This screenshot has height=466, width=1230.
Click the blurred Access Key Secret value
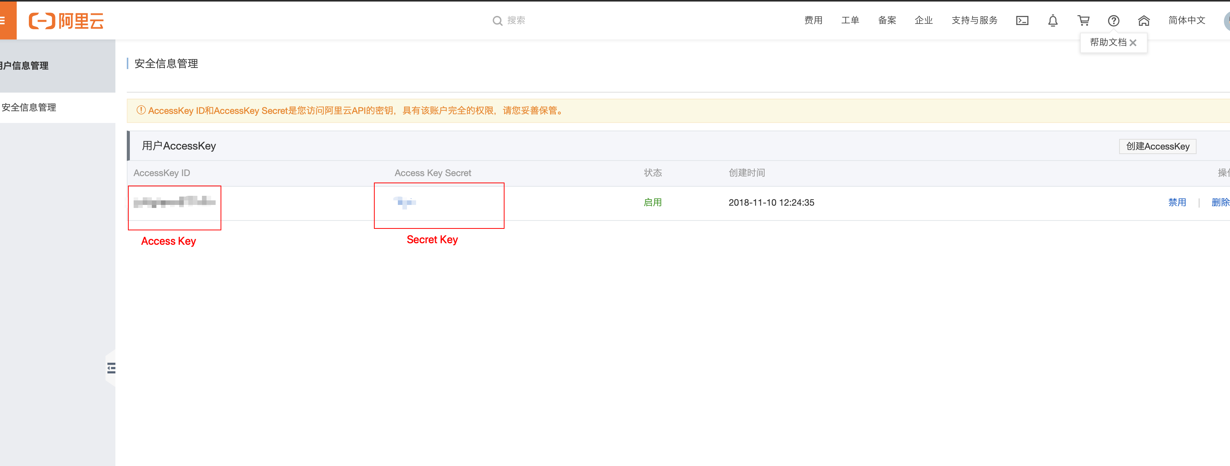[405, 202]
